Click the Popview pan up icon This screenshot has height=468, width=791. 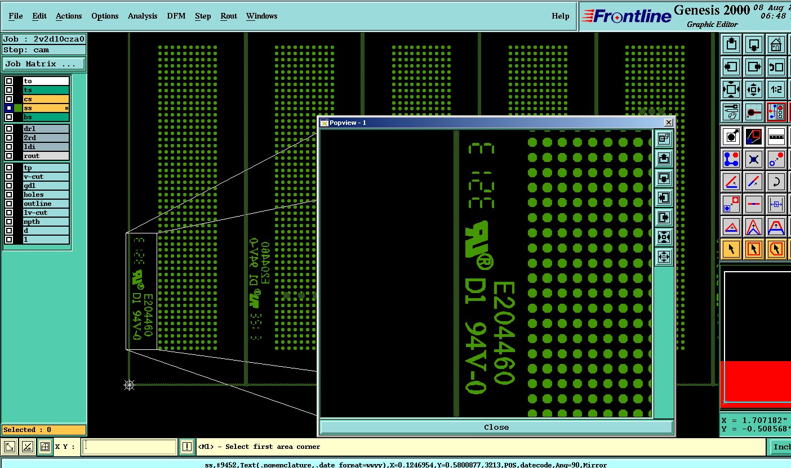pos(664,159)
